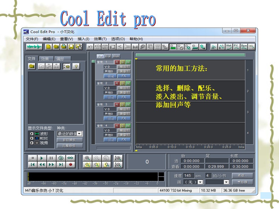This screenshot has width=279, height=209.
Task: Click the loop play infinity button
Action: (x=70, y=158)
